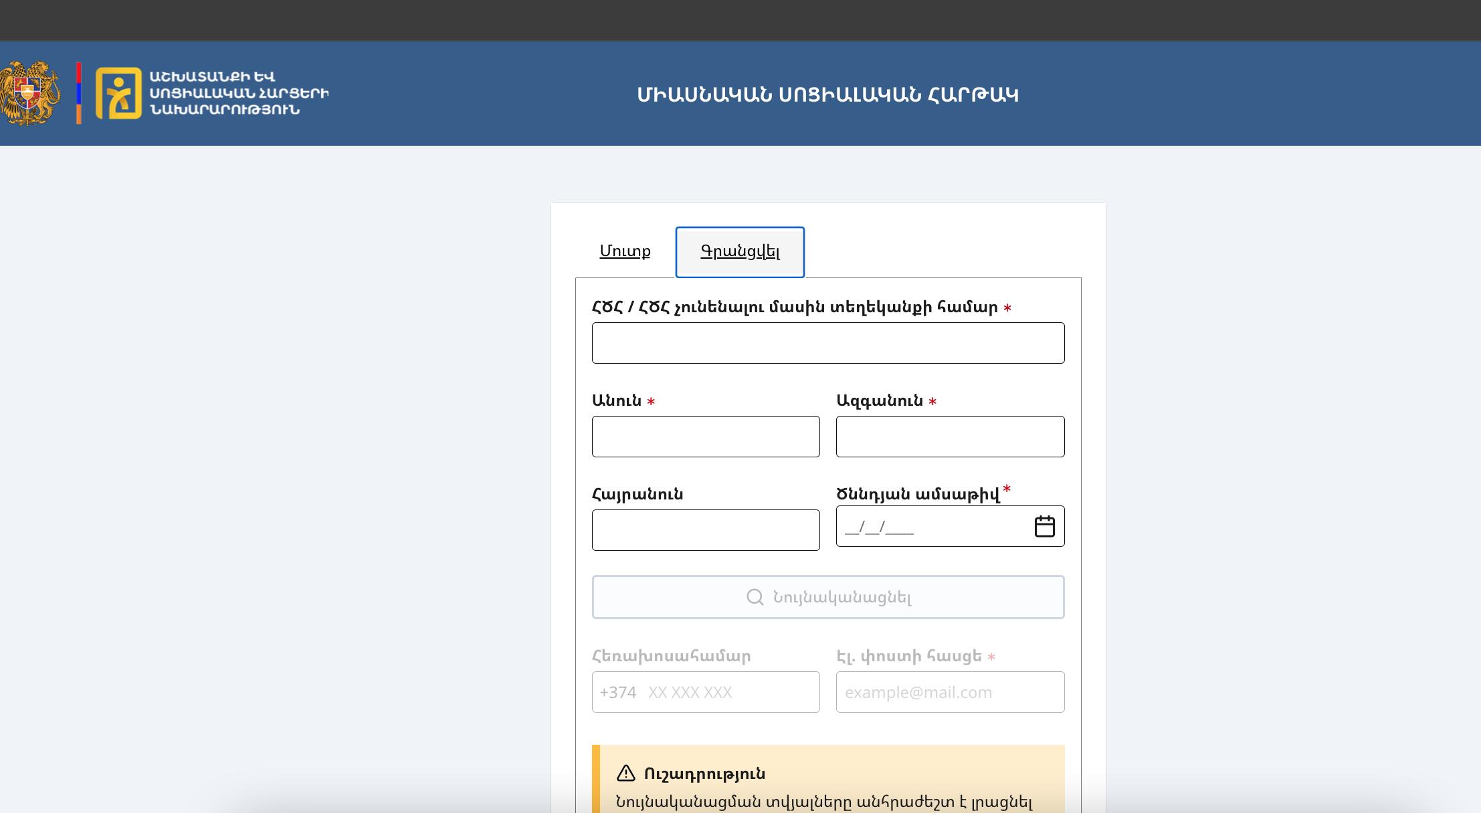Click the Armenian coat of arms emblem
Image resolution: width=1481 pixels, height=813 pixels.
point(27,94)
